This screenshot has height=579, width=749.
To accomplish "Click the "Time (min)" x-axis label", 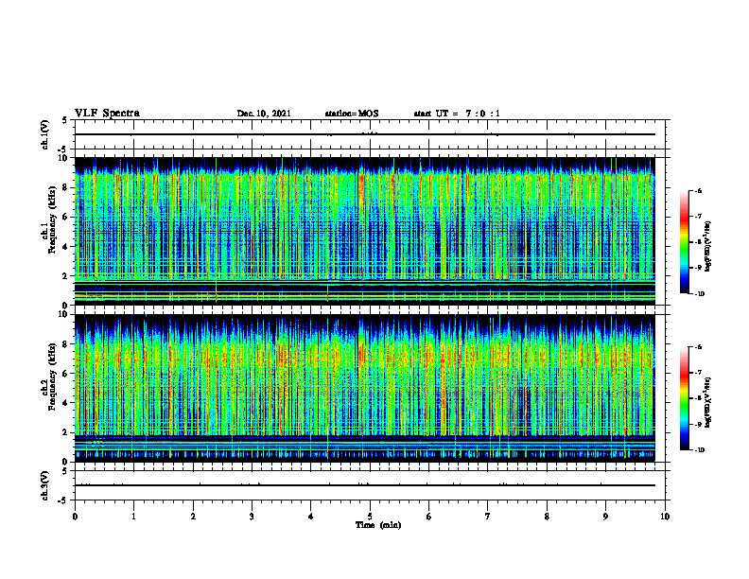I will 378,525.
